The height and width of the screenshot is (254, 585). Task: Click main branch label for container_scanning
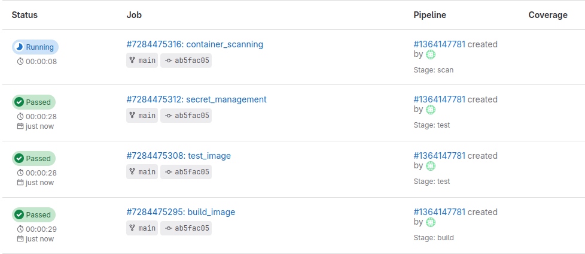pyautogui.click(x=142, y=60)
